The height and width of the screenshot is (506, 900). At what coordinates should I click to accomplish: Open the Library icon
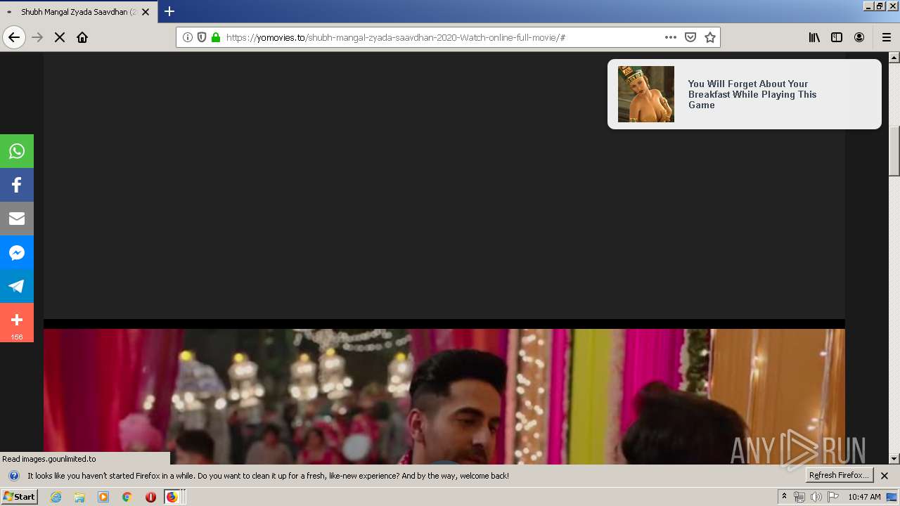pyautogui.click(x=814, y=37)
